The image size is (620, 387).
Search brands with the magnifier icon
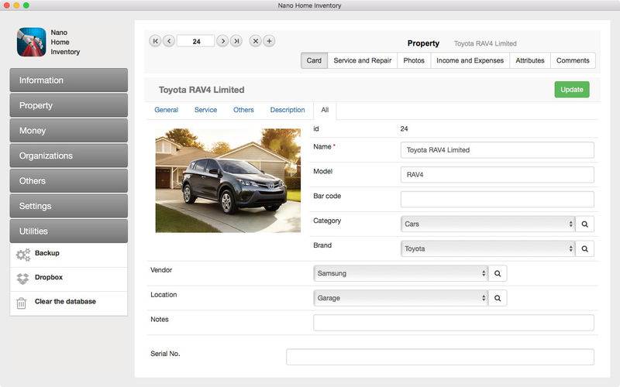click(x=585, y=248)
